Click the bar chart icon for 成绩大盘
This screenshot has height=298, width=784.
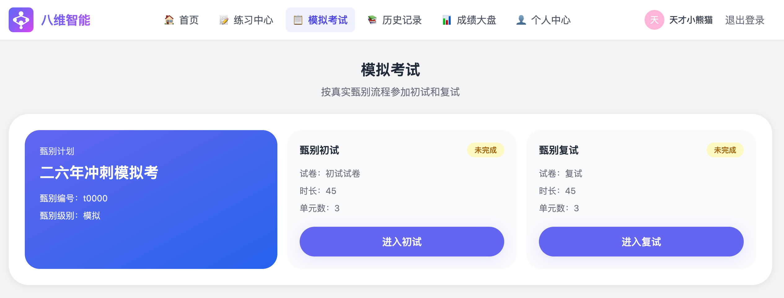pos(446,20)
